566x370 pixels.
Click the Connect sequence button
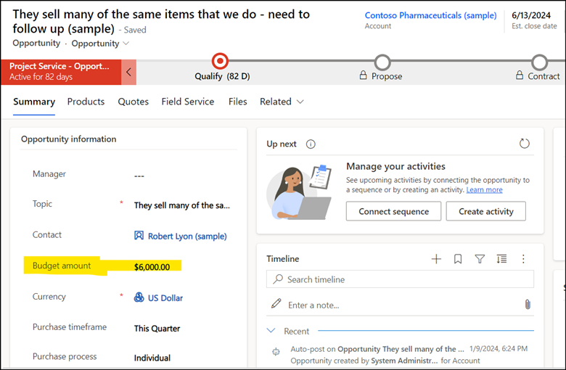pyautogui.click(x=393, y=211)
